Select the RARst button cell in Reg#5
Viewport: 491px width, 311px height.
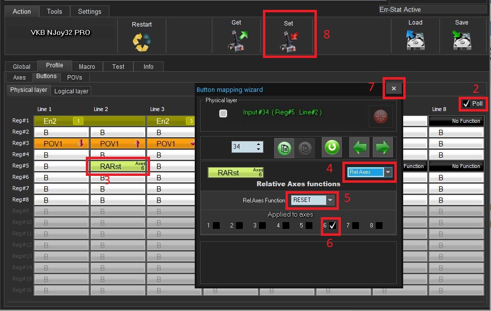pyautogui.click(x=118, y=167)
